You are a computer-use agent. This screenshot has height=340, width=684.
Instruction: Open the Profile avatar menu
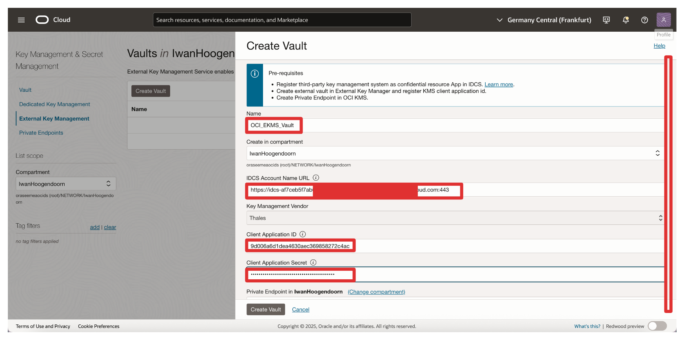(x=663, y=20)
